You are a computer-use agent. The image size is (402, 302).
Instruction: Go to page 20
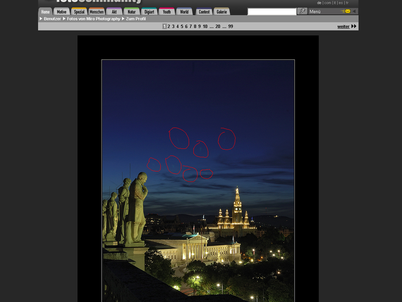(x=218, y=26)
